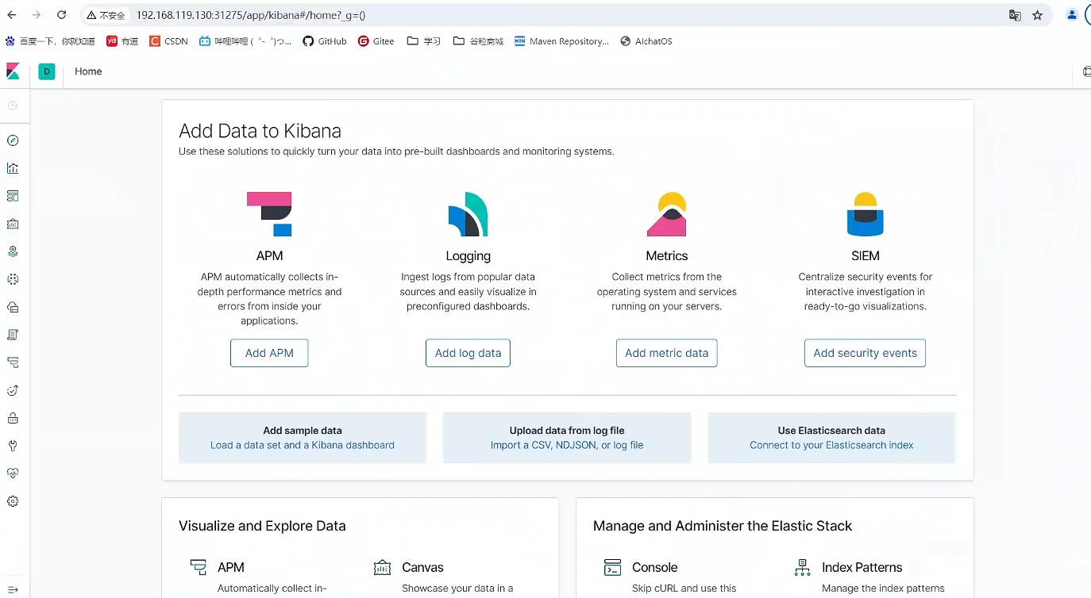This screenshot has width=1091, height=598.
Task: Click the Add APM button
Action: [269, 353]
